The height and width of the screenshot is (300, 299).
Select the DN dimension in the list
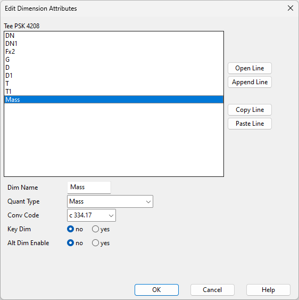[114, 36]
